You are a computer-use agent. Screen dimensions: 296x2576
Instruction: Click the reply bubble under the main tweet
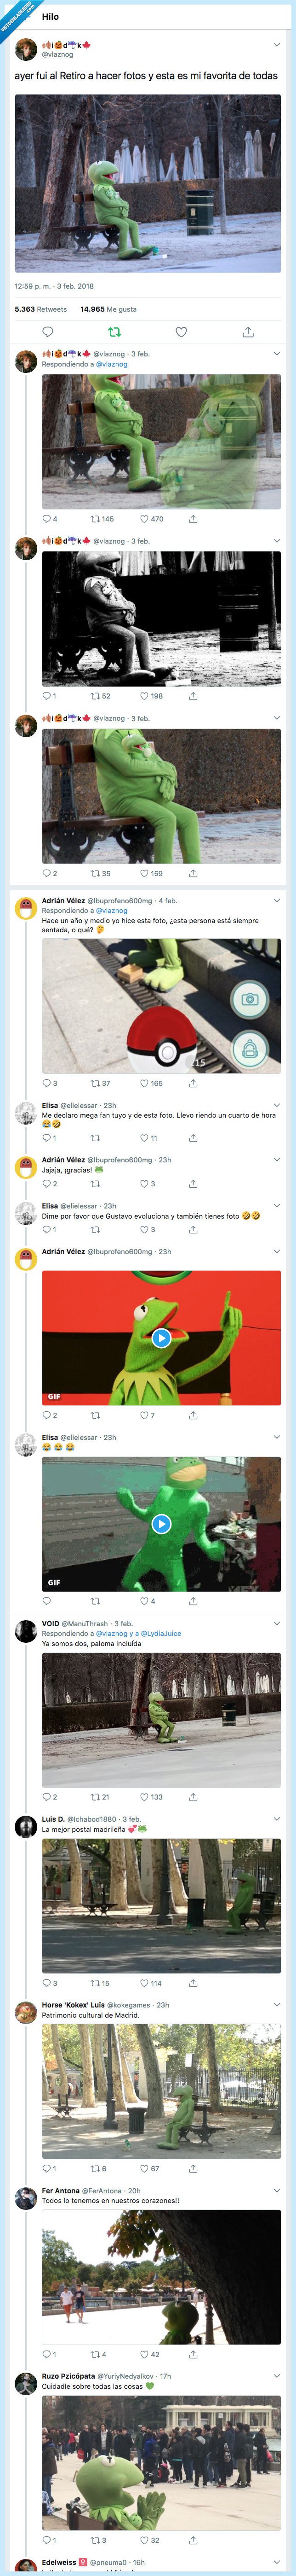(47, 332)
